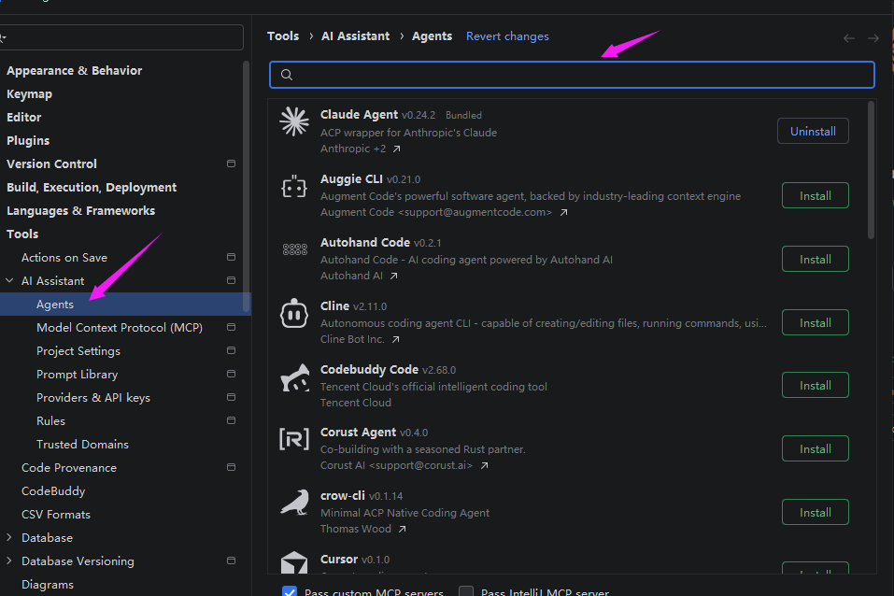The width and height of the screenshot is (894, 596).
Task: Click the Cursor cube icon
Action: (x=294, y=562)
